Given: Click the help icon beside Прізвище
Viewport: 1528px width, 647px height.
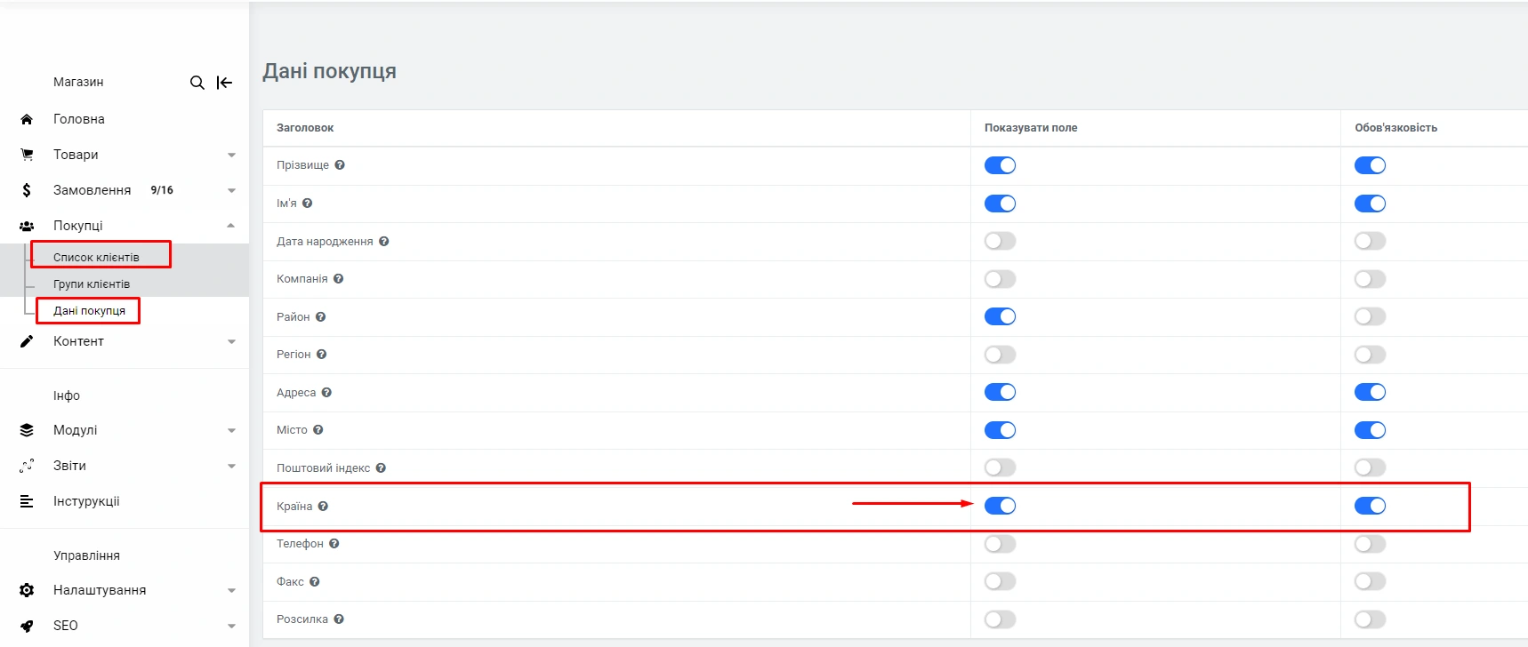Looking at the screenshot, I should pos(340,165).
